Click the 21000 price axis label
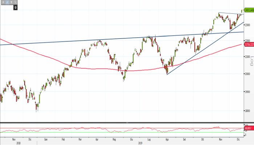The width and height of the screenshot is (254, 145). [x=247, y=57]
